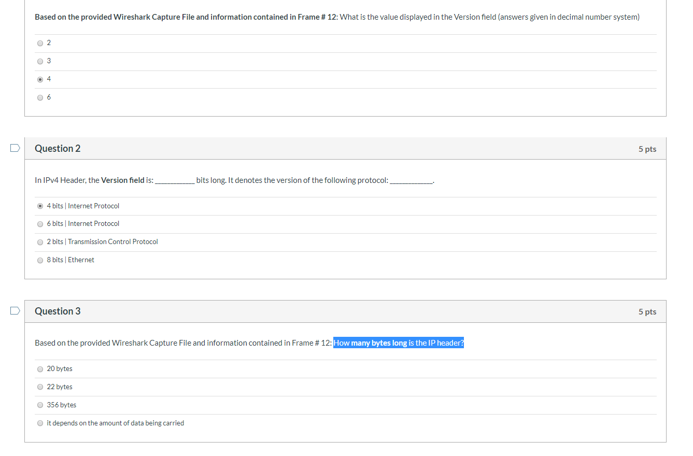Screen dimensions: 693x456
Task: Select "2 bits | Transmission Control Protocol" answer
Action: point(40,242)
